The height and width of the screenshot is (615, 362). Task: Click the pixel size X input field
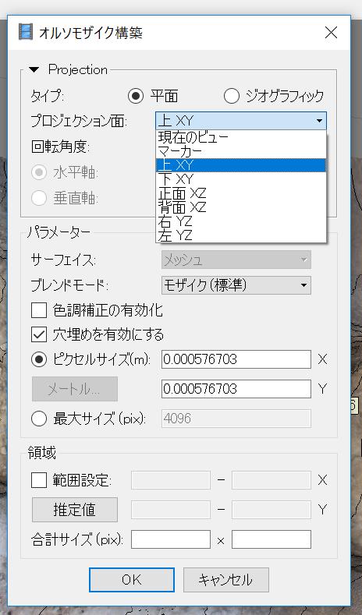point(236,359)
